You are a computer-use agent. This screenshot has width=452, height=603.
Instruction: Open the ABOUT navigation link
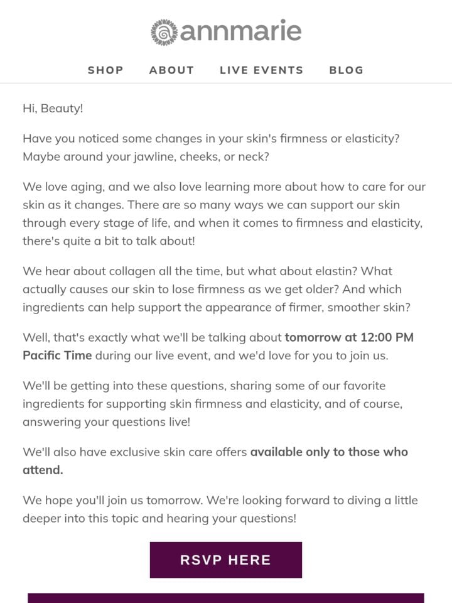point(171,70)
